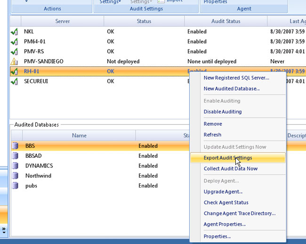Click the 'None until deployed' audit status cell

click(212, 62)
